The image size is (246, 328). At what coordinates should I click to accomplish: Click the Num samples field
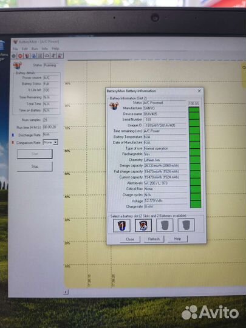(x=50, y=120)
